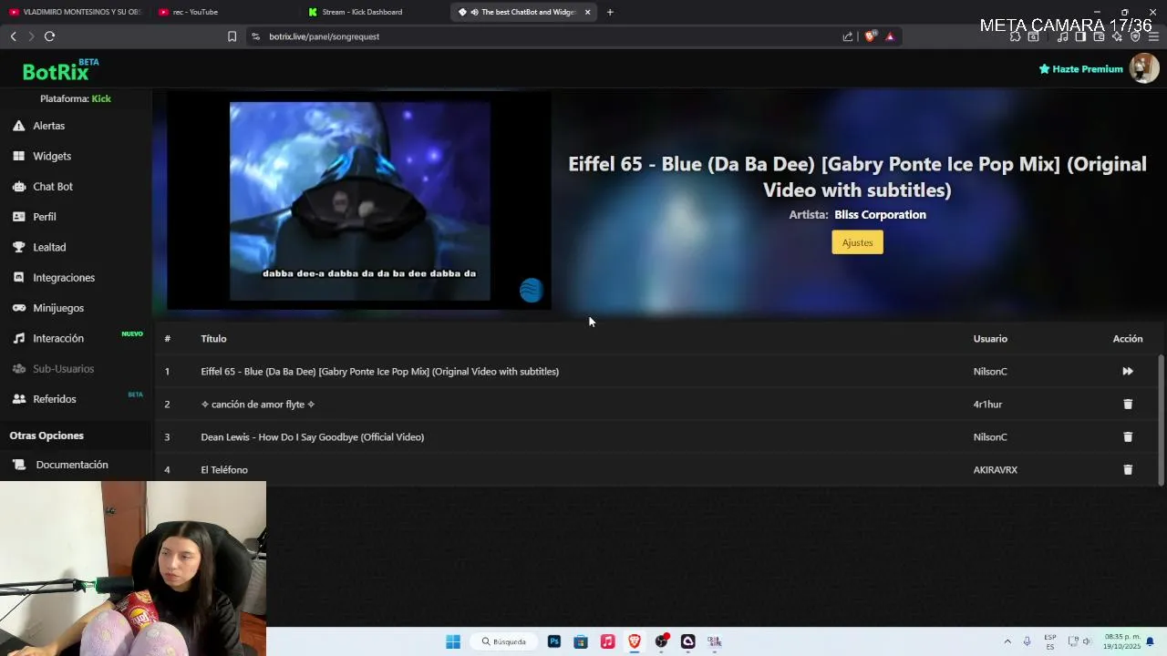Delete the 'canción de amor flyte' request
Screen dimensions: 1167x656
(1128, 405)
